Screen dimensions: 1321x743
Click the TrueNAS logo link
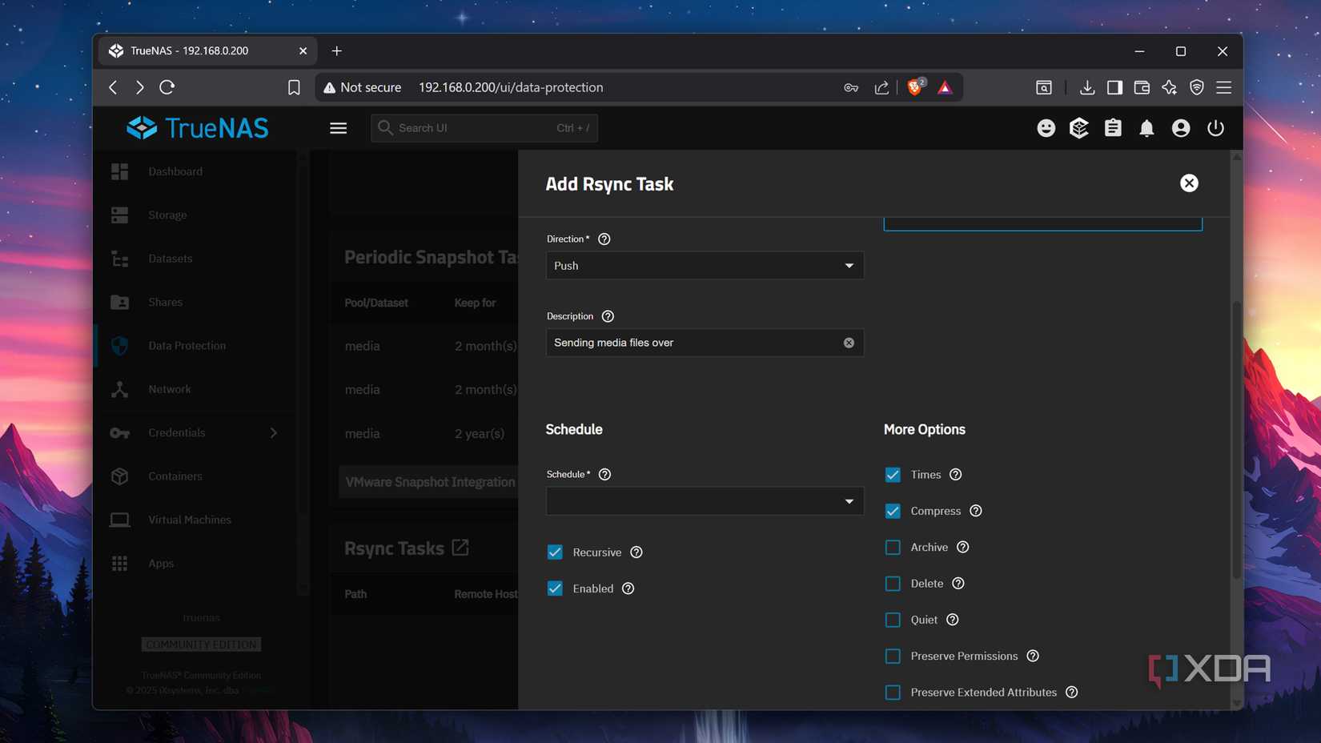[x=198, y=128]
